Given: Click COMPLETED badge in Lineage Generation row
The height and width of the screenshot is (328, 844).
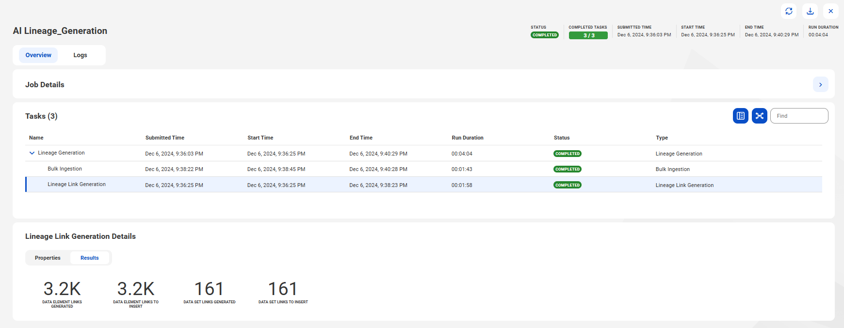Looking at the screenshot, I should pos(568,154).
